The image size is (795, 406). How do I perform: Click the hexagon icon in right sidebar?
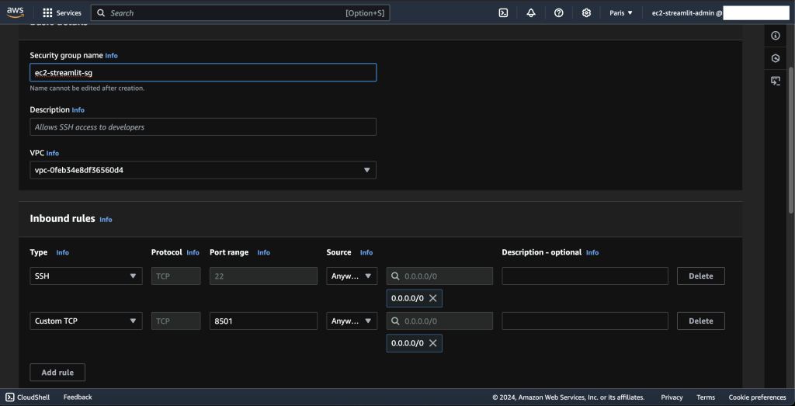[775, 58]
